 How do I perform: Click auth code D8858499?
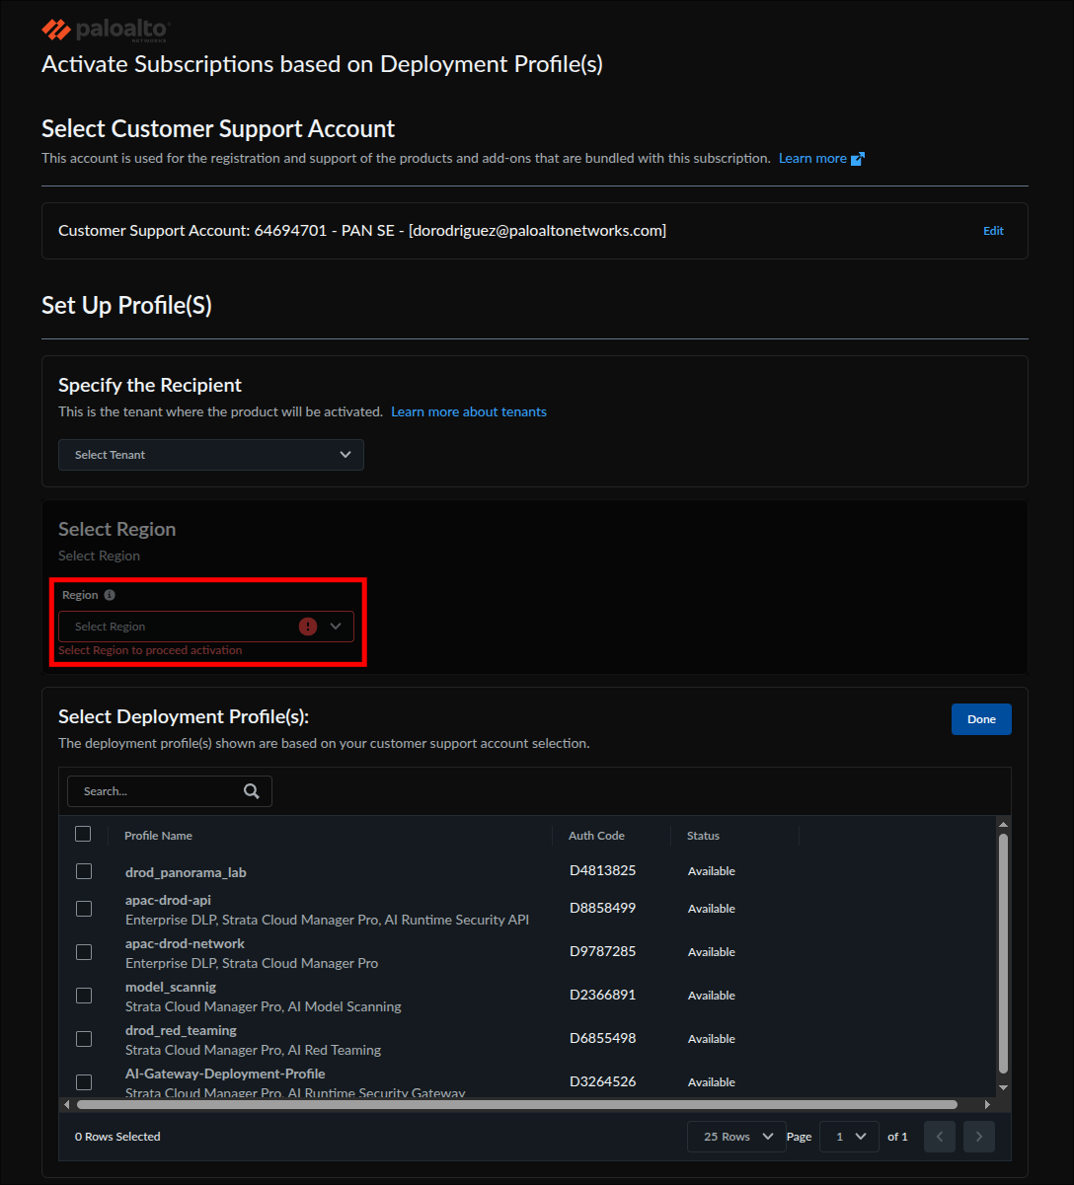coord(602,908)
